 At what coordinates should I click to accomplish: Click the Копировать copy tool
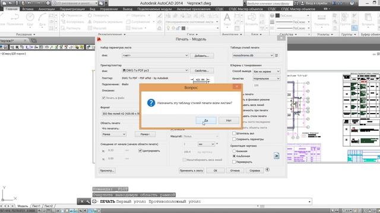[x=72, y=22]
